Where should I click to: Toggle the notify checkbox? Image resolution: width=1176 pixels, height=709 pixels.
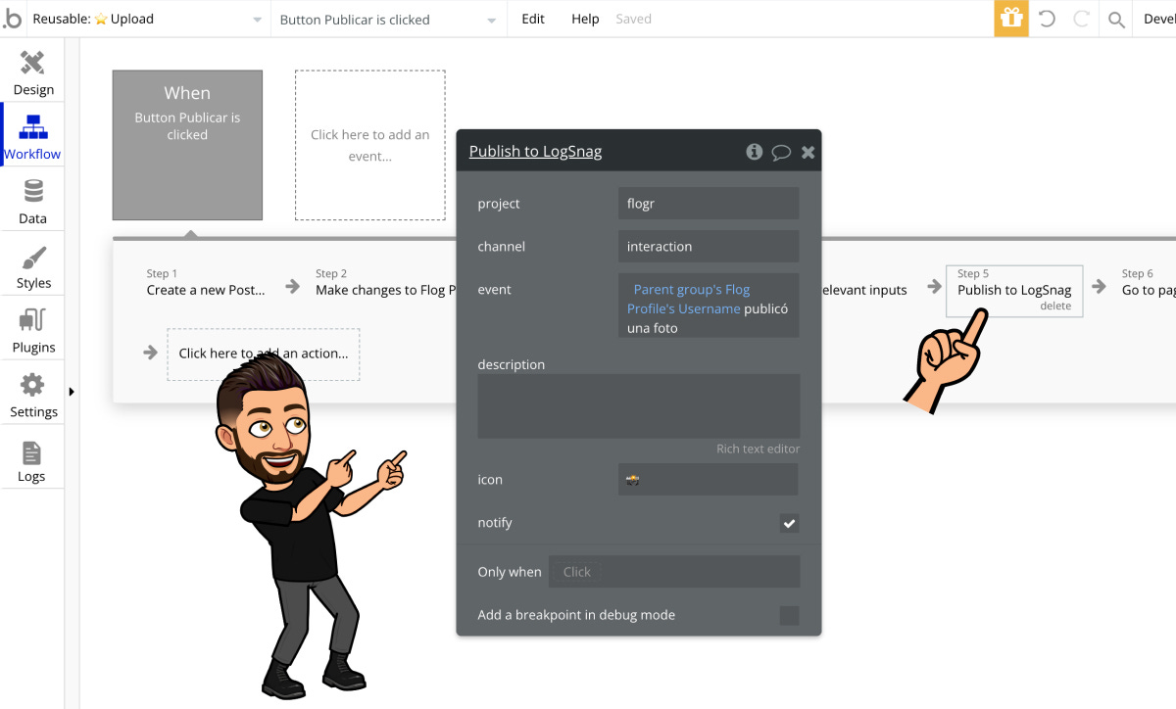click(x=789, y=523)
